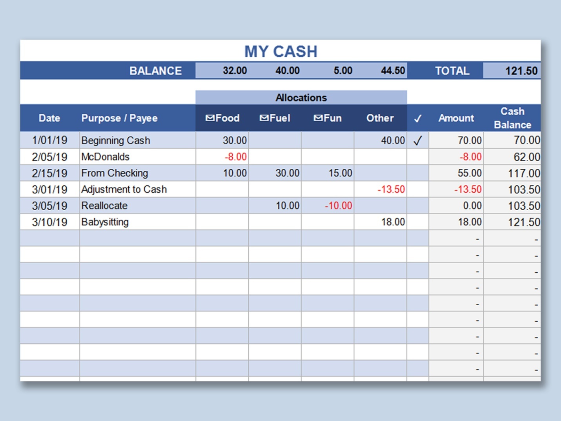The image size is (561, 421).
Task: Click the Other allocation column header
Action: 380,118
